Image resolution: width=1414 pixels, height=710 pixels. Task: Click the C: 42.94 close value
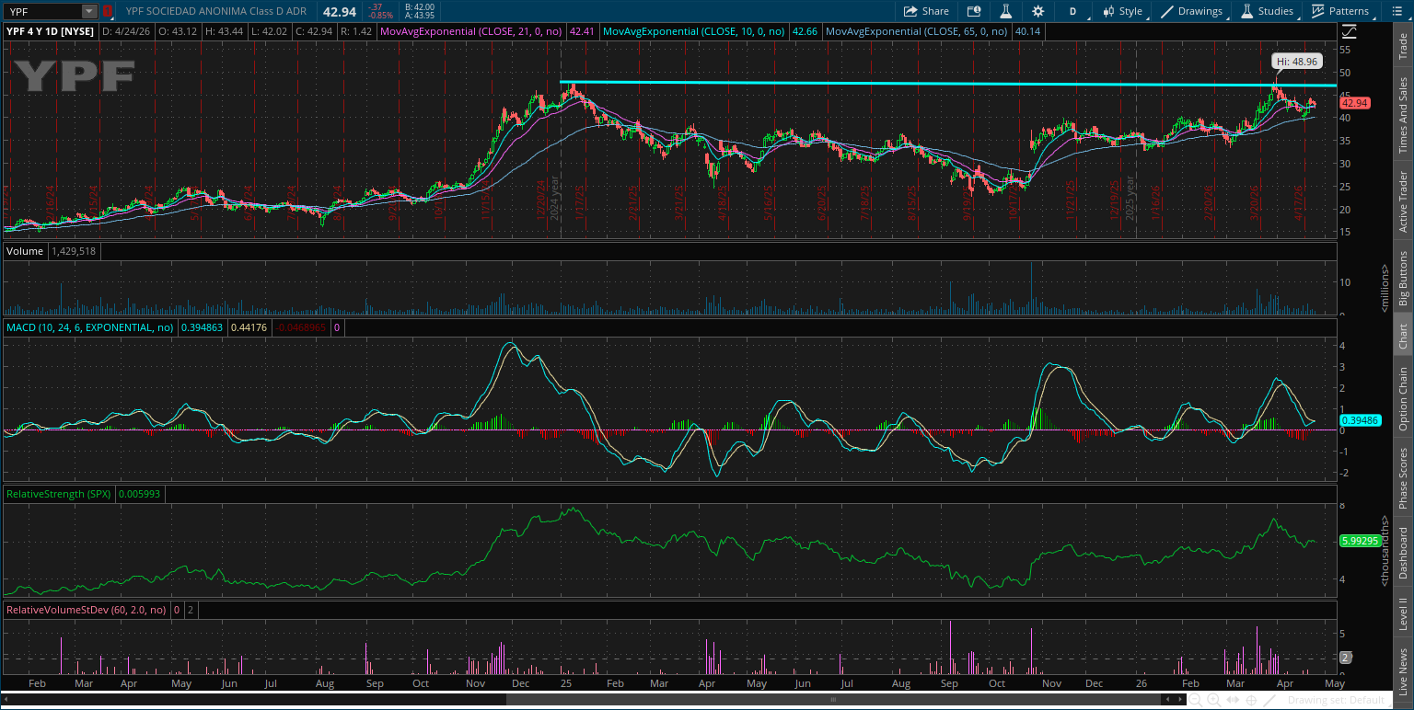(x=313, y=30)
